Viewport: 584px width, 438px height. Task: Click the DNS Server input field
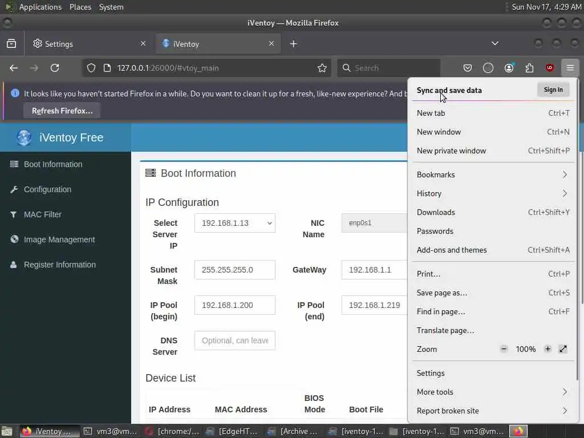[234, 340]
